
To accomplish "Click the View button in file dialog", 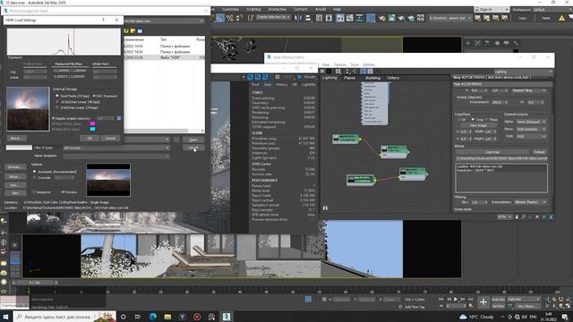I will coord(15,193).
